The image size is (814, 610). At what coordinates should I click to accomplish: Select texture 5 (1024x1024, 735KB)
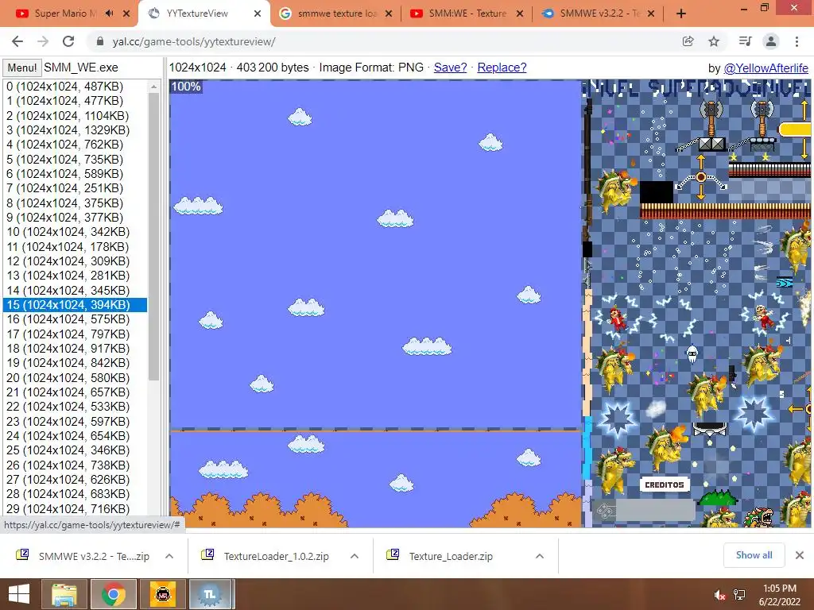[x=76, y=159]
